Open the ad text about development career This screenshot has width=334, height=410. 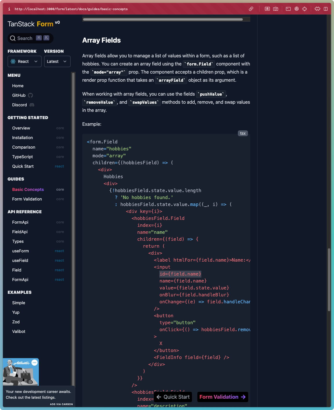[x=39, y=394]
